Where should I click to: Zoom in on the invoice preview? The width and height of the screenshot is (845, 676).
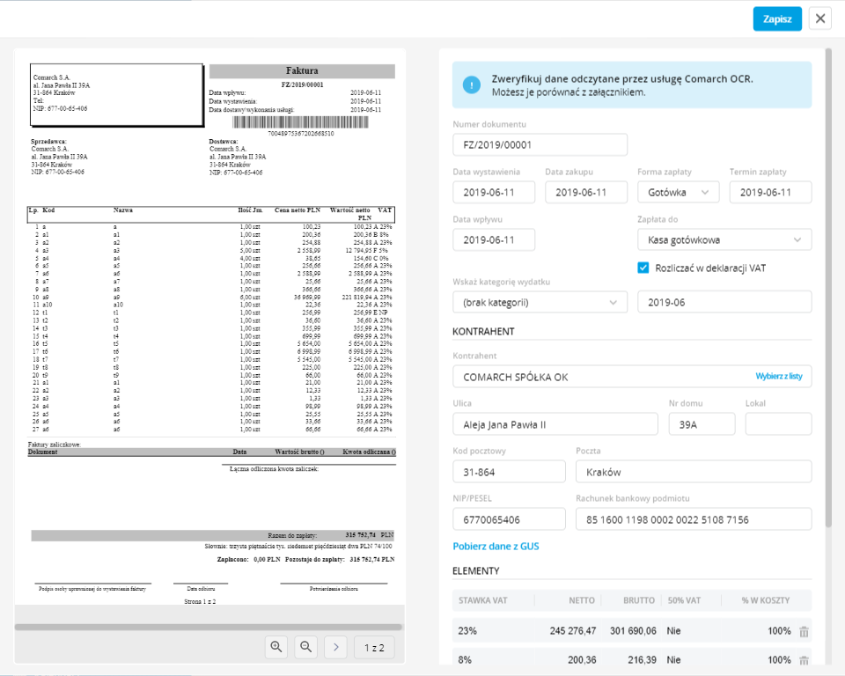tap(276, 648)
